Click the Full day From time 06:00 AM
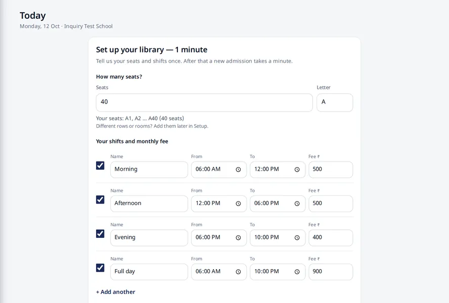The height and width of the screenshot is (303, 449). click(x=208, y=271)
